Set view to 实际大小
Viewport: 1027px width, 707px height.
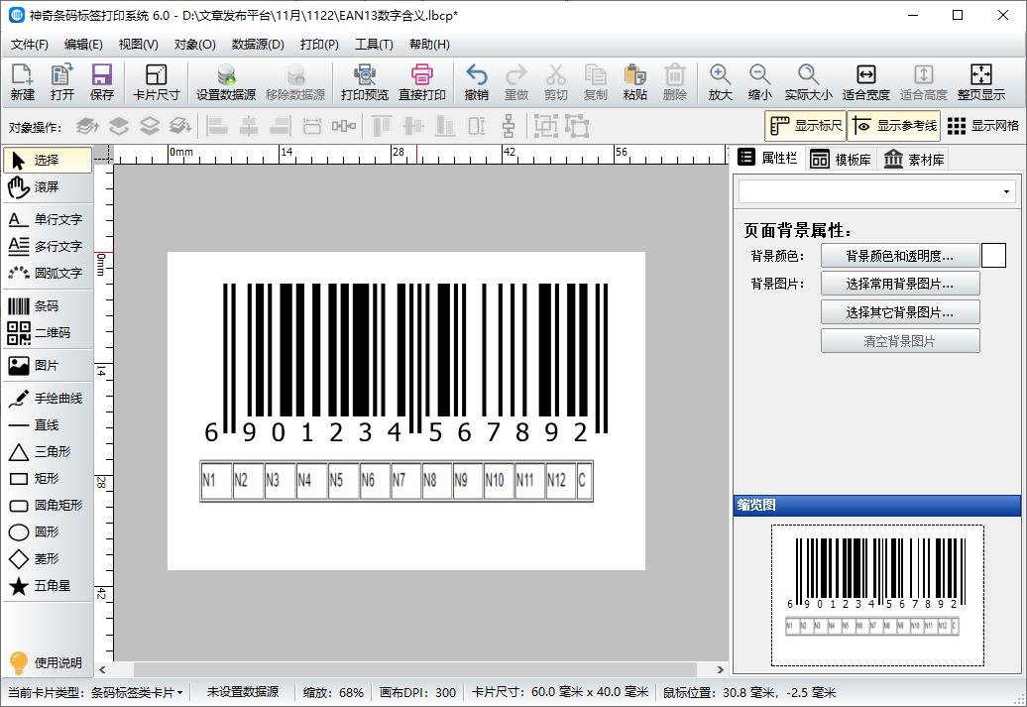[x=808, y=82]
